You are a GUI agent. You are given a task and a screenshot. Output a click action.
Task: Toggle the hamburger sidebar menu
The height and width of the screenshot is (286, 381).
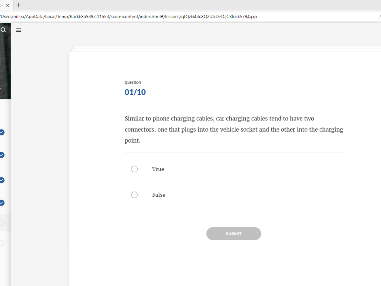pos(18,30)
